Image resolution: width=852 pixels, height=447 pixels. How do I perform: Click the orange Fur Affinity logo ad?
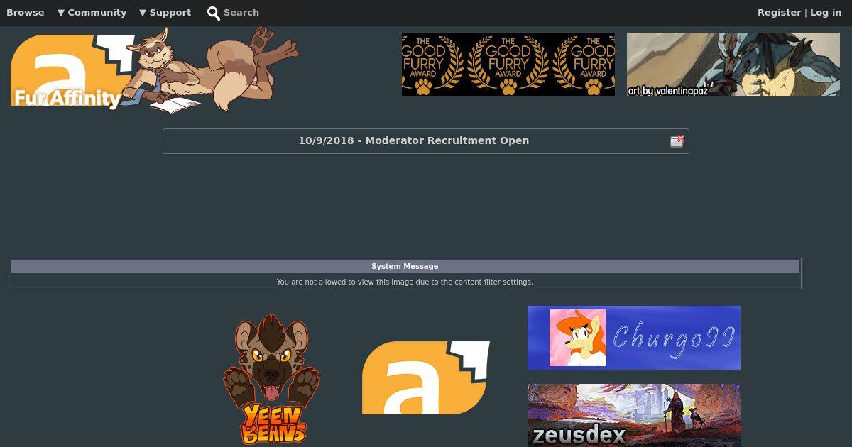click(x=426, y=377)
